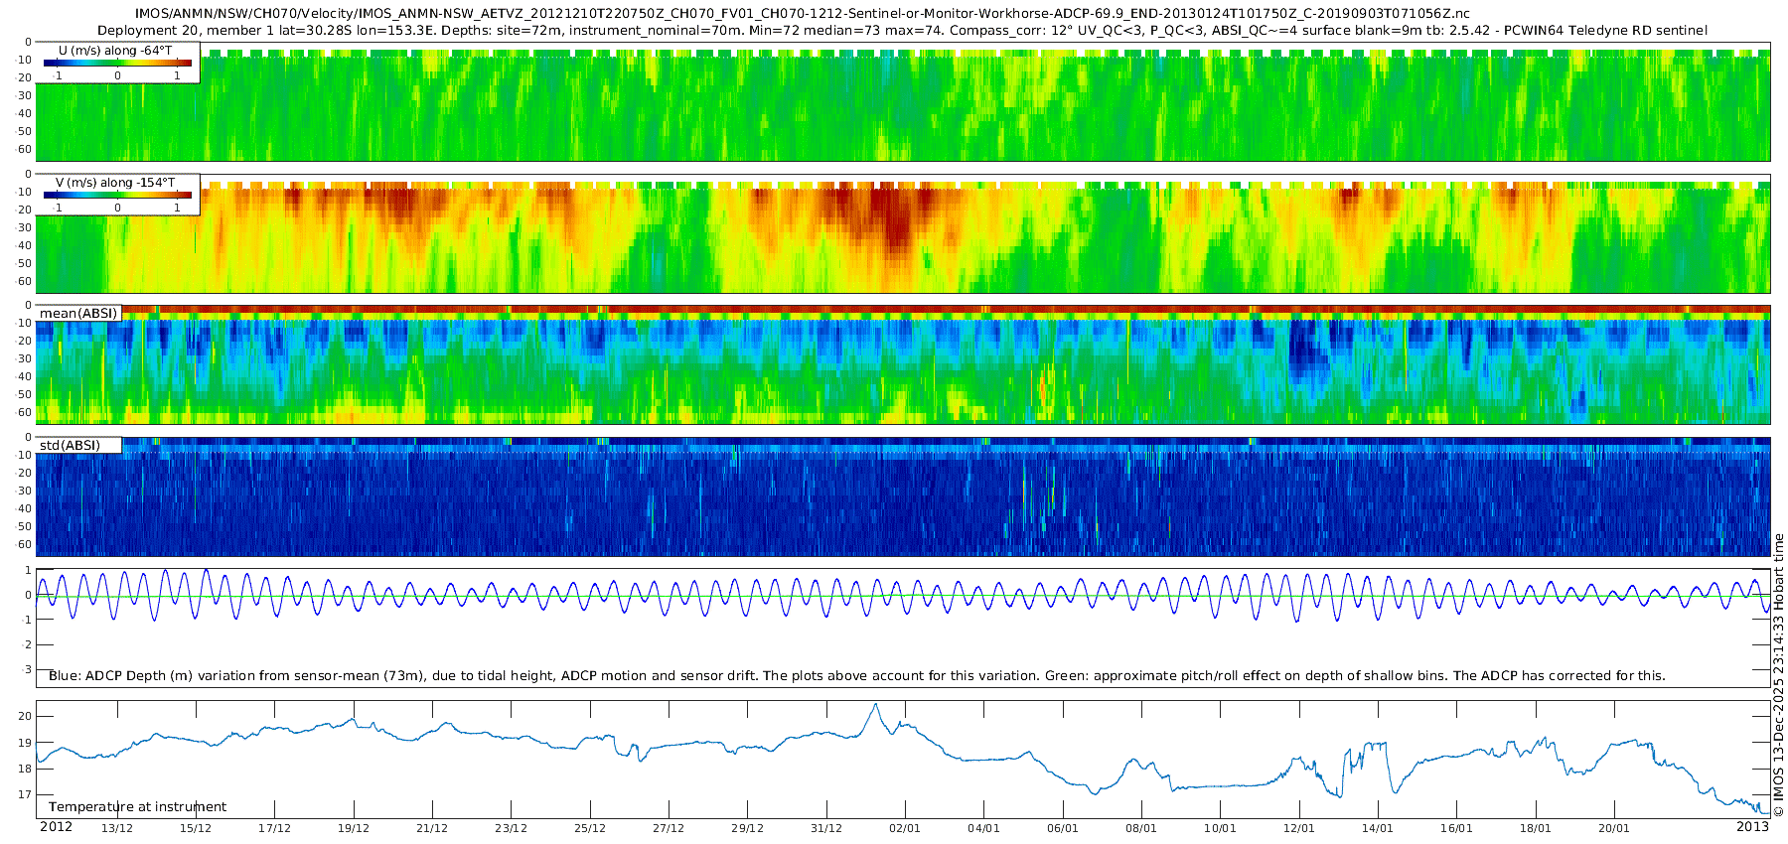Click the blue ADCP Depth caption text
Screen dimensions: 1788x844
[856, 676]
